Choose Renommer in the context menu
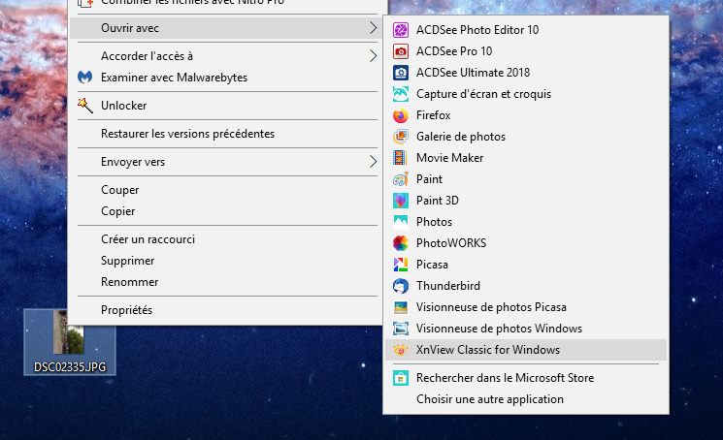 pos(129,282)
